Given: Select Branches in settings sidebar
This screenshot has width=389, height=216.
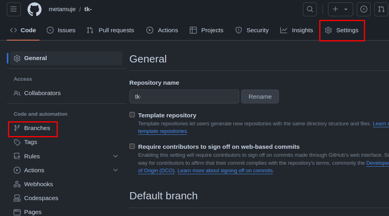Looking at the screenshot, I should (x=37, y=128).
